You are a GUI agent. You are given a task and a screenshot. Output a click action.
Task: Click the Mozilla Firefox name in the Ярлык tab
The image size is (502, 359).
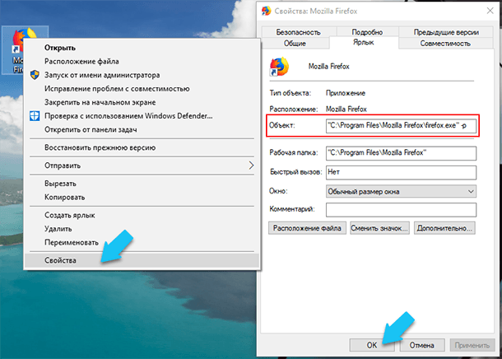(329, 67)
